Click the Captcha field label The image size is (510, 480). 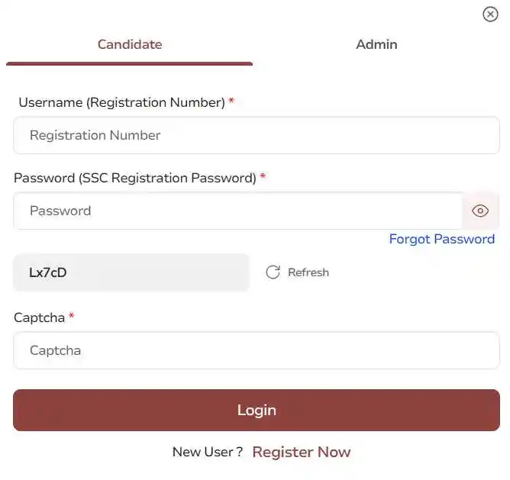click(x=40, y=317)
